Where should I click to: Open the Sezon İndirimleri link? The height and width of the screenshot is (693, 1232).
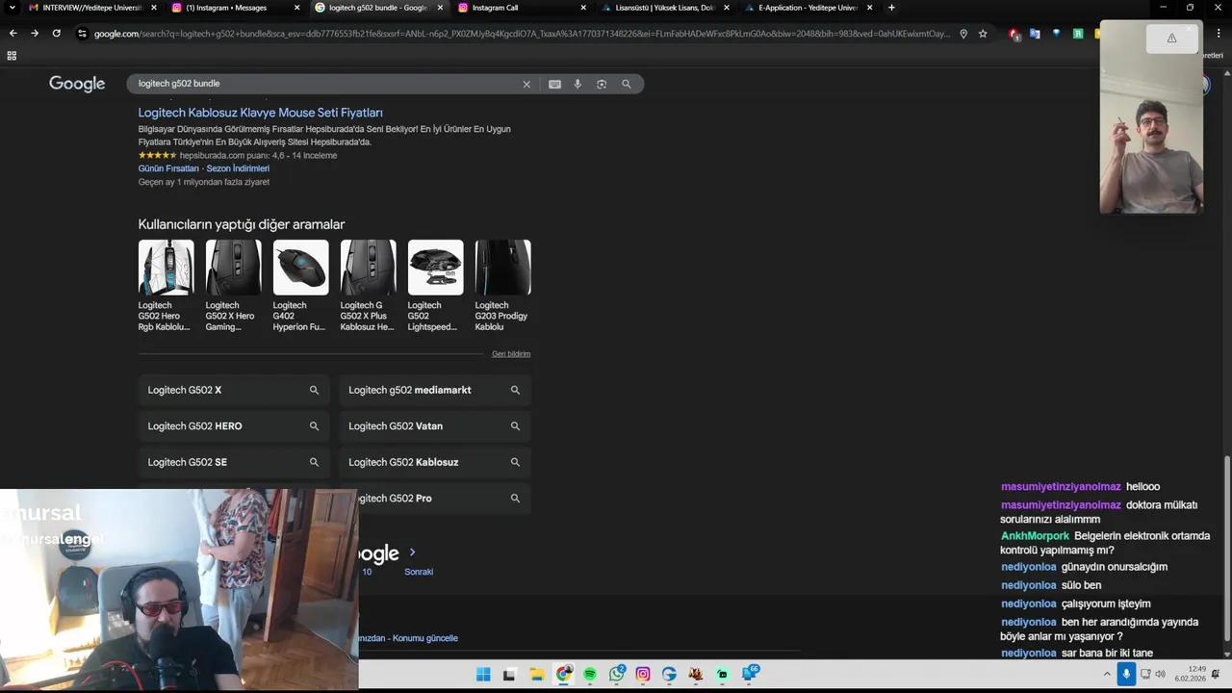238,168
